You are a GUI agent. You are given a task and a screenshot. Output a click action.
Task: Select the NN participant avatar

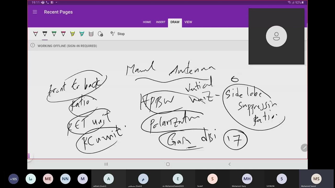tap(65, 179)
